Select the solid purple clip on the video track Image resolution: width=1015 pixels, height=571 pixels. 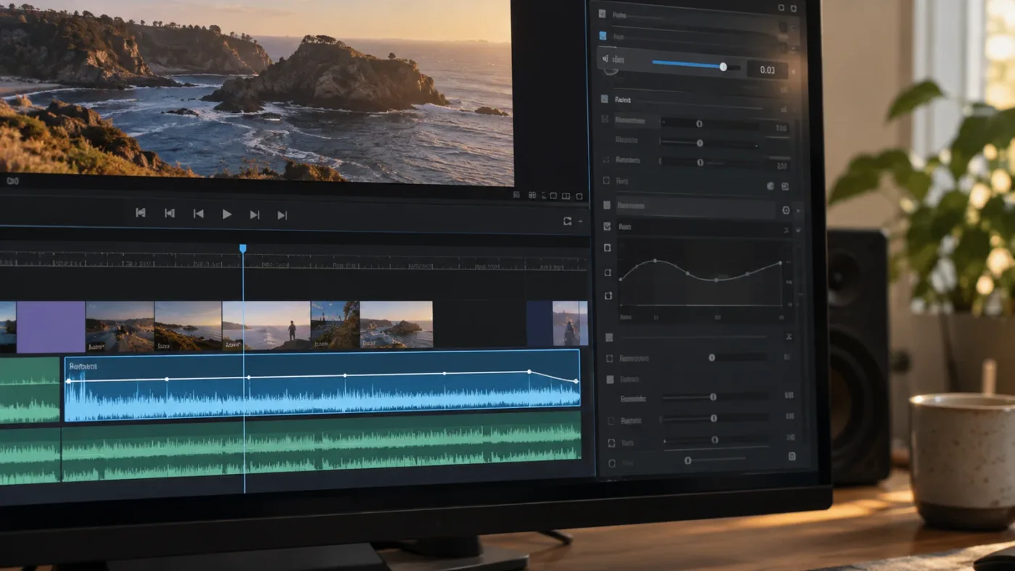(51, 327)
